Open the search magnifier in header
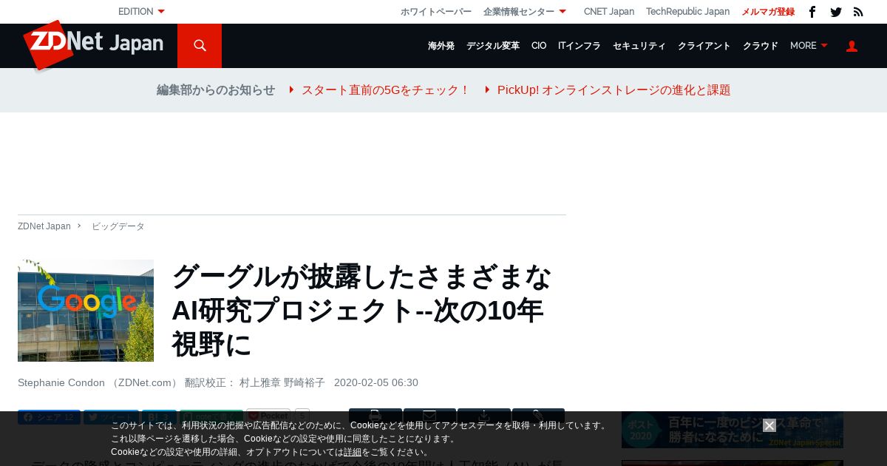This screenshot has width=887, height=466. (x=200, y=46)
